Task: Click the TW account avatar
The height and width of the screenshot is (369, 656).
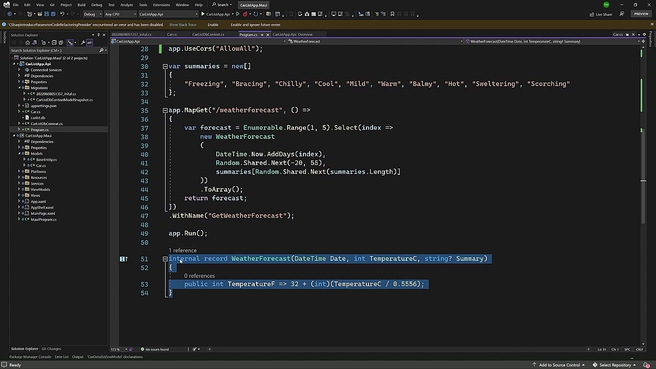Action: coord(606,5)
